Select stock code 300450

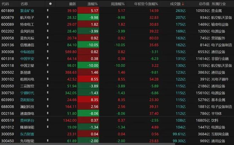[x=7, y=141]
